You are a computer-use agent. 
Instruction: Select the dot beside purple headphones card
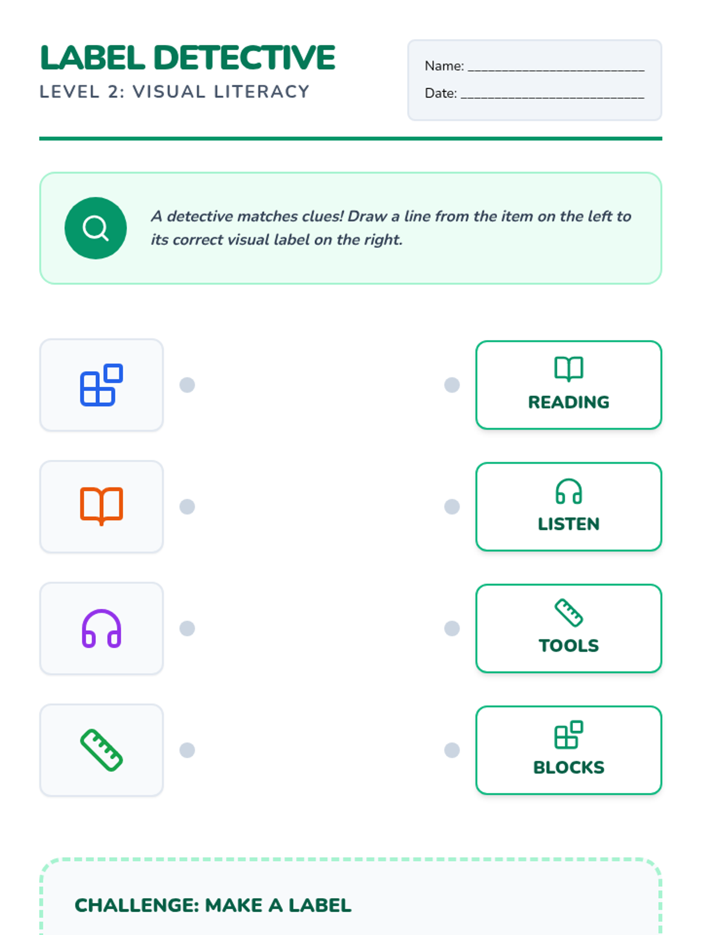coord(187,628)
